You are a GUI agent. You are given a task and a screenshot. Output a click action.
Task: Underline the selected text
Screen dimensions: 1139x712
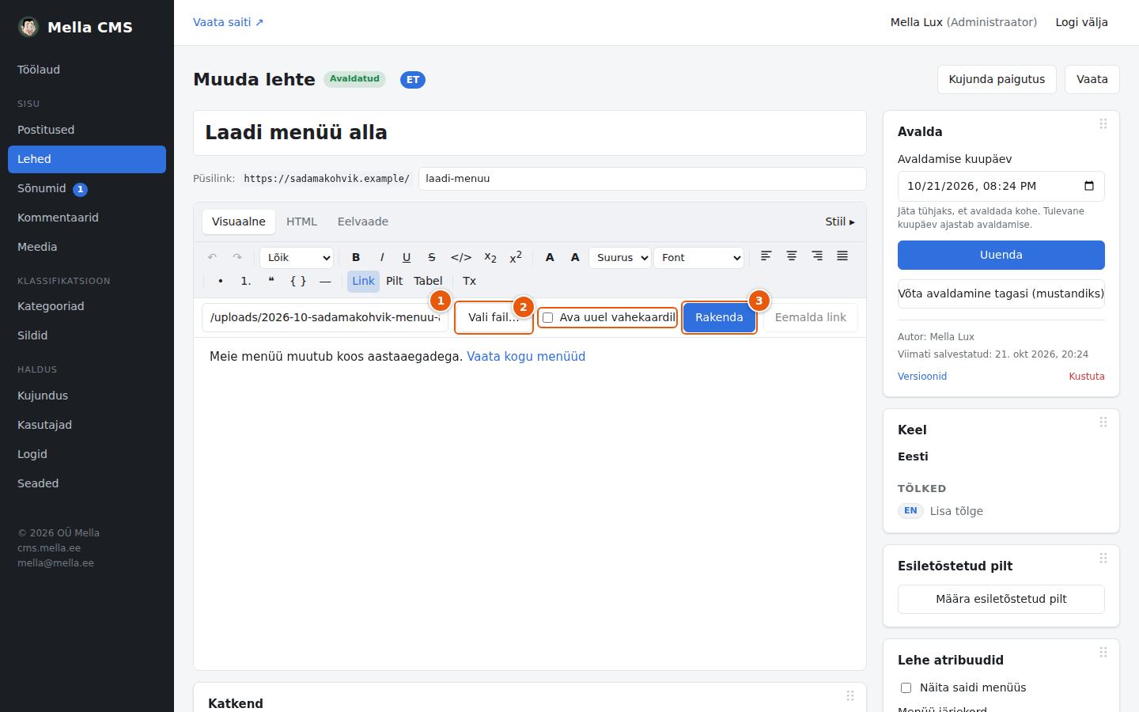click(x=407, y=258)
